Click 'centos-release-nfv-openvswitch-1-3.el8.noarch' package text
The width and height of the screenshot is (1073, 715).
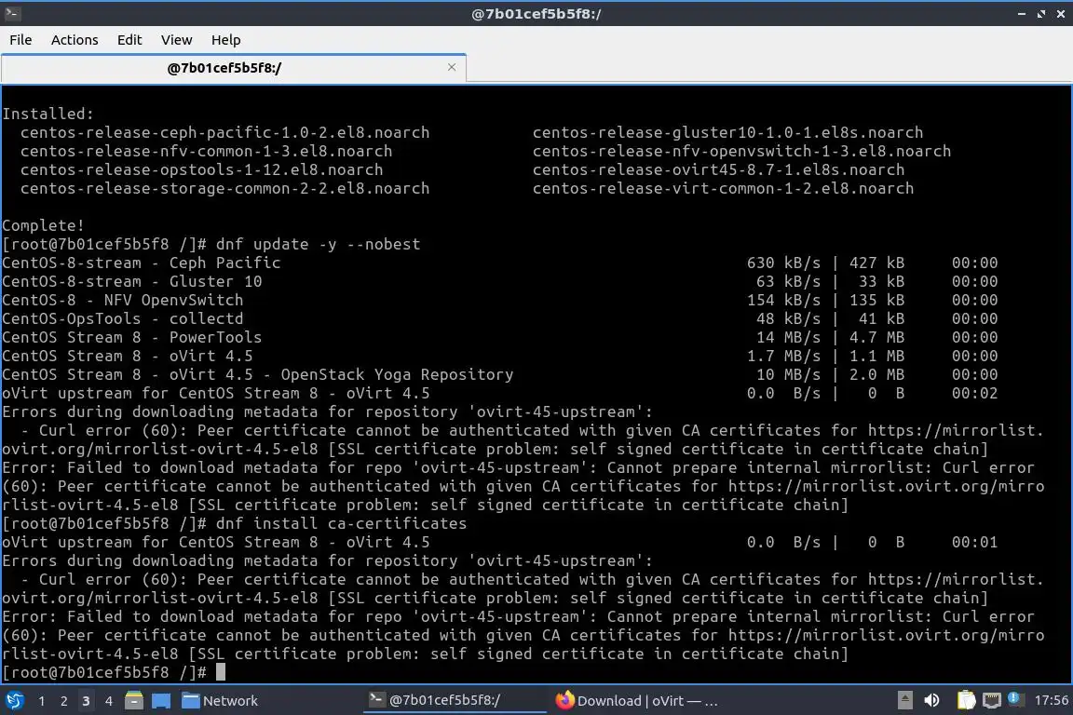click(x=741, y=151)
